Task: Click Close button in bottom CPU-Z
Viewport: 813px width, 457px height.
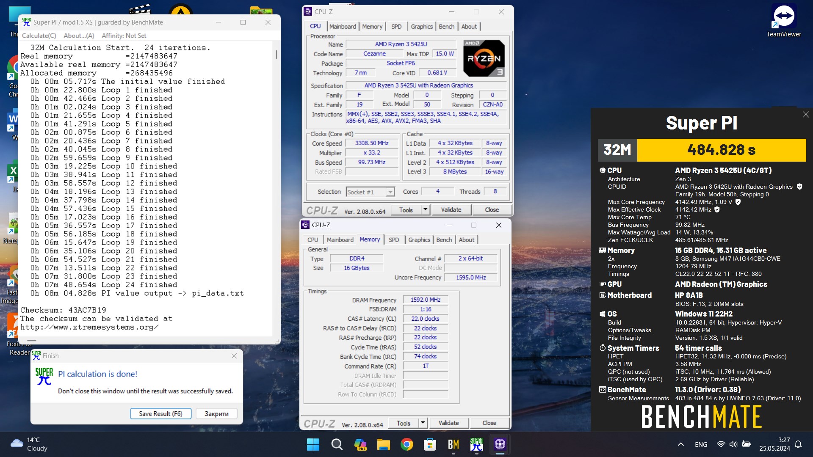Action: pos(489,423)
